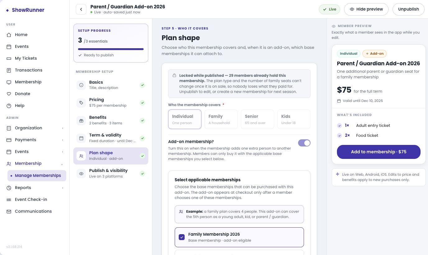This screenshot has height=255, width=428.
Task: Click the lock icon in the locked notice
Action: 174,76
